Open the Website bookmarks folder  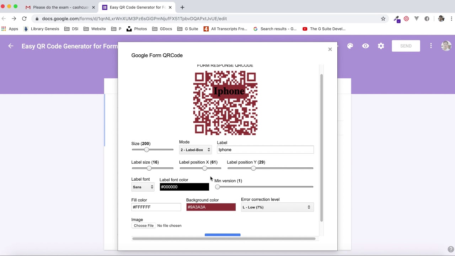[x=95, y=29]
